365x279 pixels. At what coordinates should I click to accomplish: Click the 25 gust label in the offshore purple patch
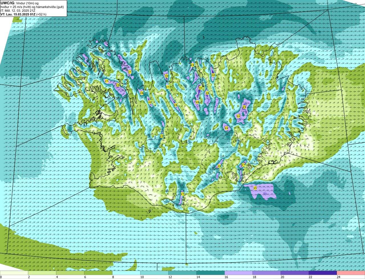pyautogui.click(x=255, y=188)
